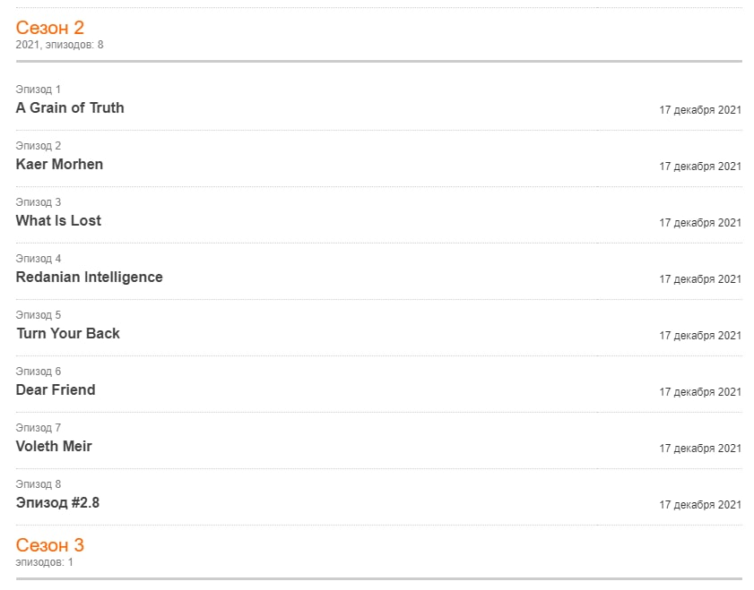Viewport: 754px width, 590px height.
Task: Open episode Redanian Intelligence
Action: (x=90, y=277)
